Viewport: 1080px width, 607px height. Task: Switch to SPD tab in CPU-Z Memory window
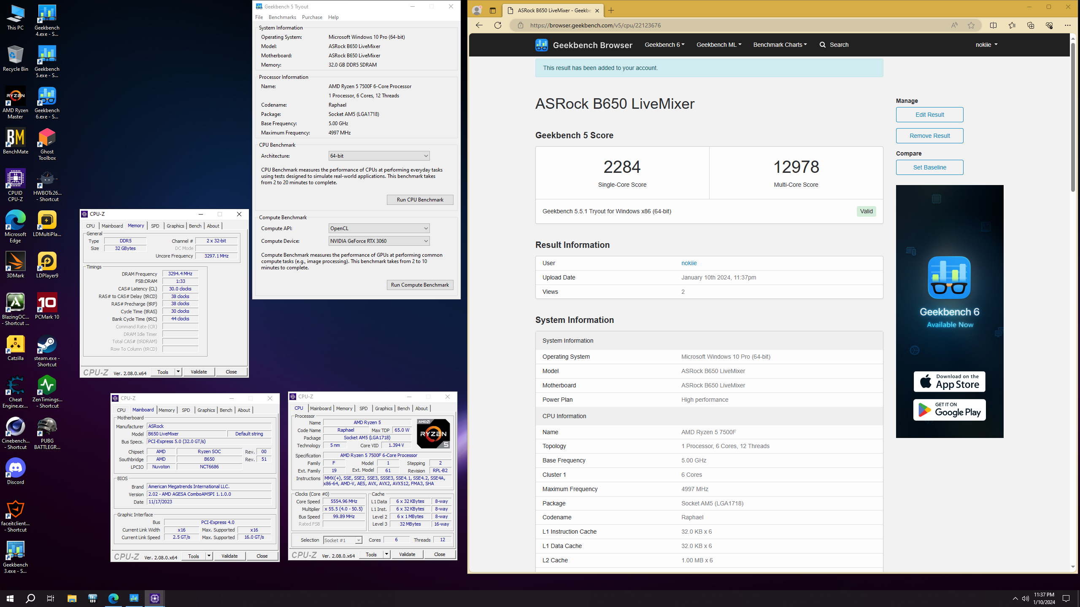tap(155, 226)
